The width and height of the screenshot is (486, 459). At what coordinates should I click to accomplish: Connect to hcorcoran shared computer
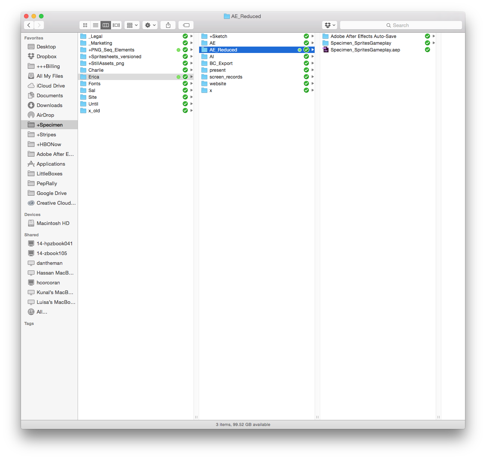pyautogui.click(x=49, y=282)
